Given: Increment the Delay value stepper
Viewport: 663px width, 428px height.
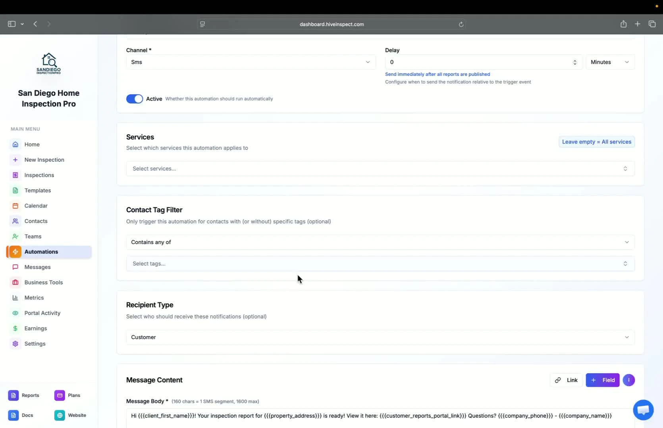Looking at the screenshot, I should (x=575, y=60).
